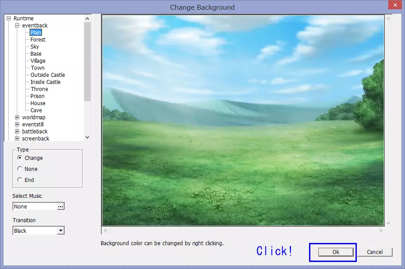
Task: Click the Plain background preview image
Action: (x=243, y=120)
